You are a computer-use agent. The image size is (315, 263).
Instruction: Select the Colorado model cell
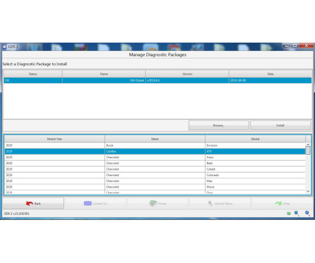(x=255, y=175)
